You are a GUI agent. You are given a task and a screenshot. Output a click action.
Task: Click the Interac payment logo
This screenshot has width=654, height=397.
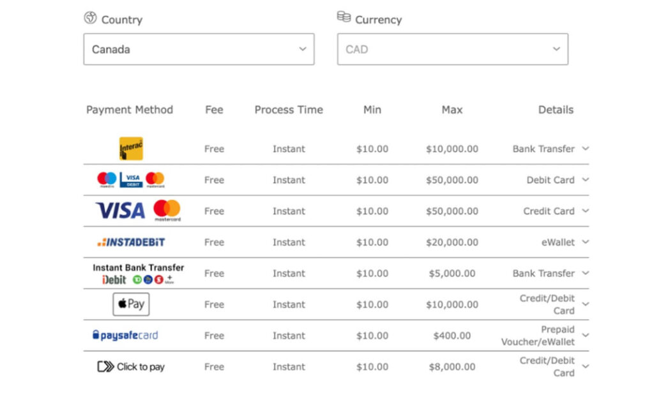pos(131,148)
